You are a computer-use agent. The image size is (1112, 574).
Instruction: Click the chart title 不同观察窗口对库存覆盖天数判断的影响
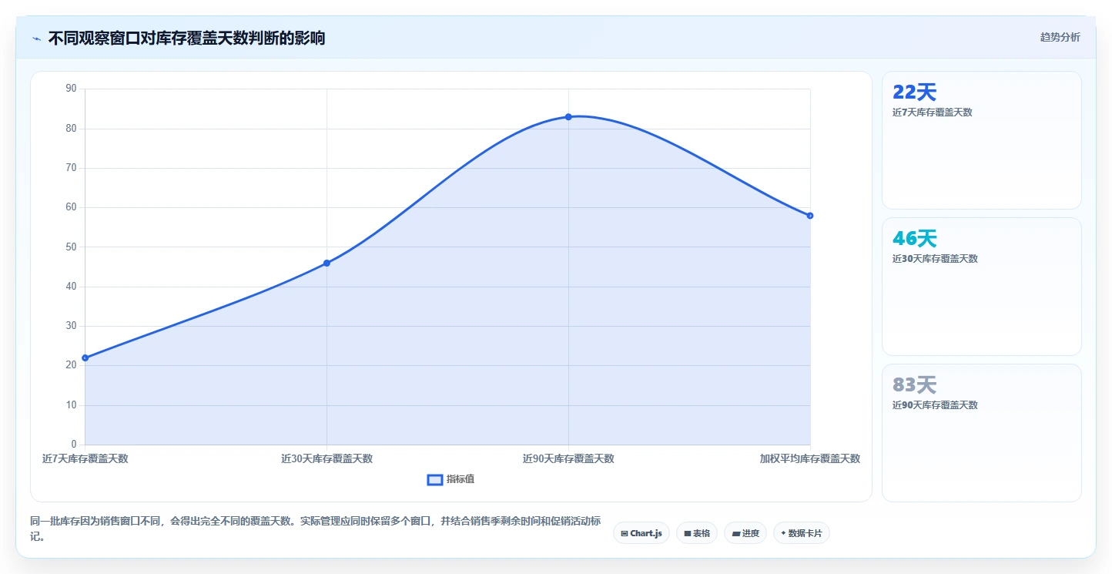tap(186, 38)
